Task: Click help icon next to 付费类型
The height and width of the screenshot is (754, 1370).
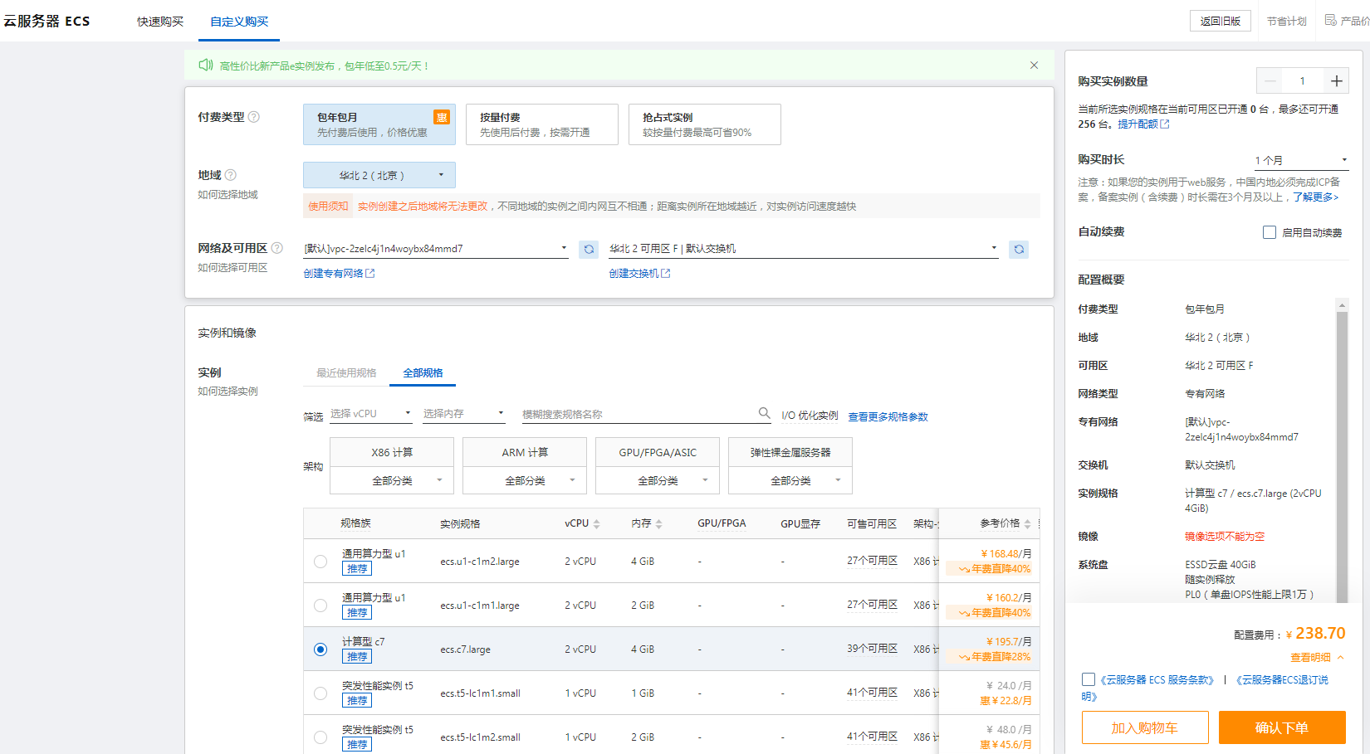Action: (254, 117)
